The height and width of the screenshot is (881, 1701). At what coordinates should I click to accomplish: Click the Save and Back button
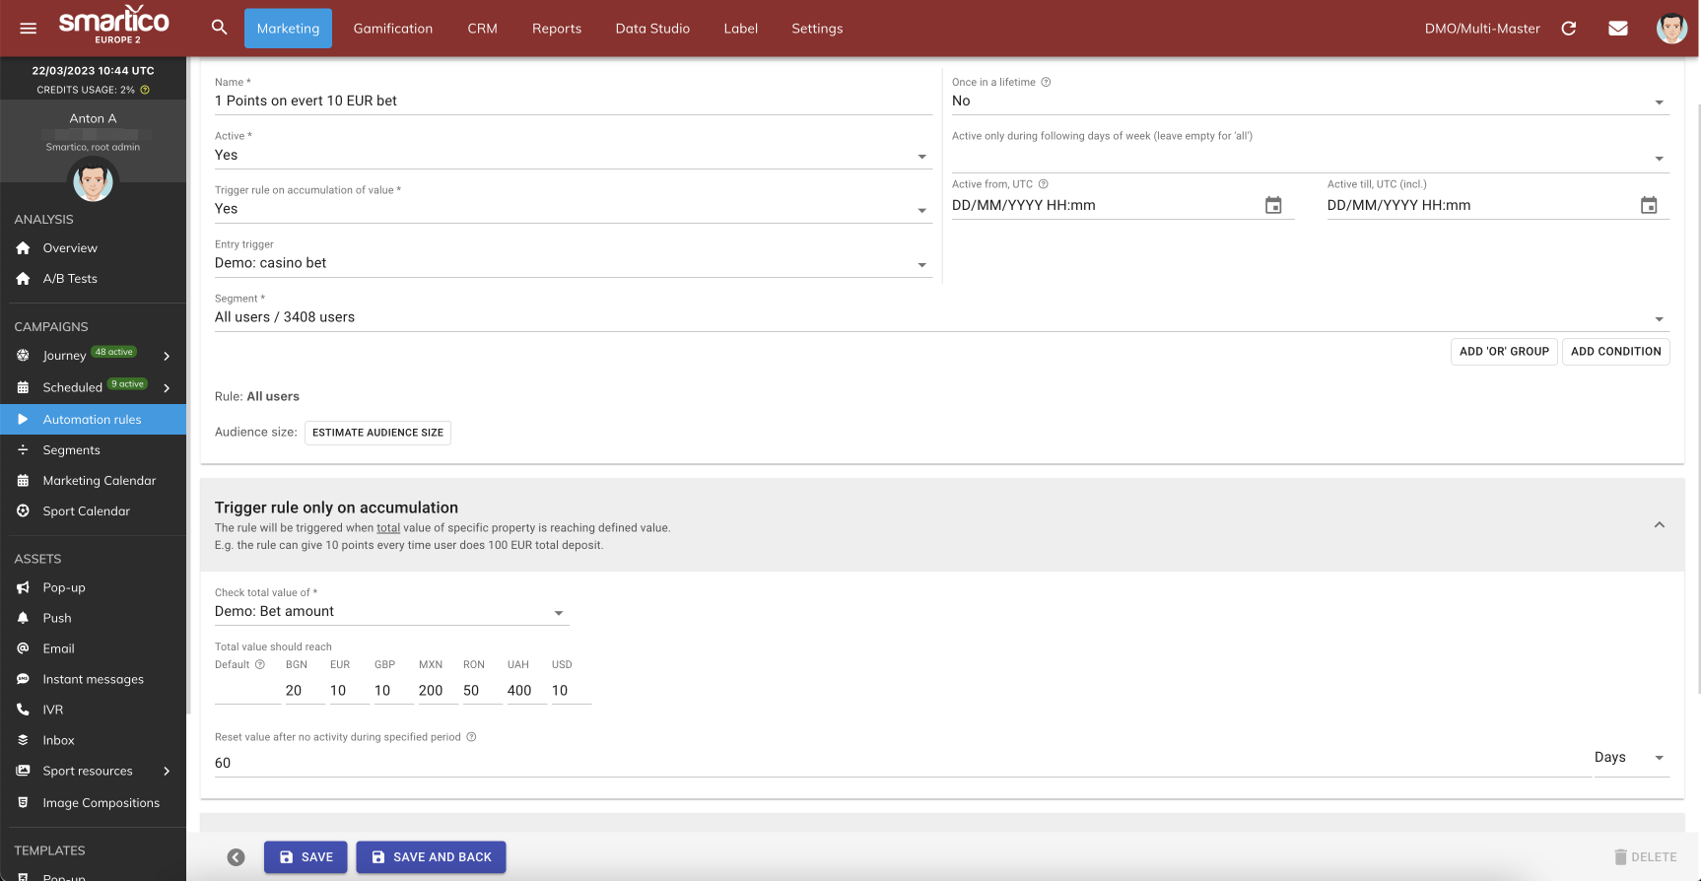[x=431, y=857]
